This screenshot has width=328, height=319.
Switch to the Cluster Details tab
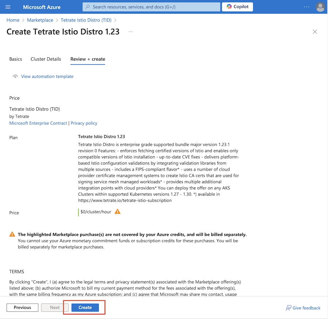click(x=46, y=59)
